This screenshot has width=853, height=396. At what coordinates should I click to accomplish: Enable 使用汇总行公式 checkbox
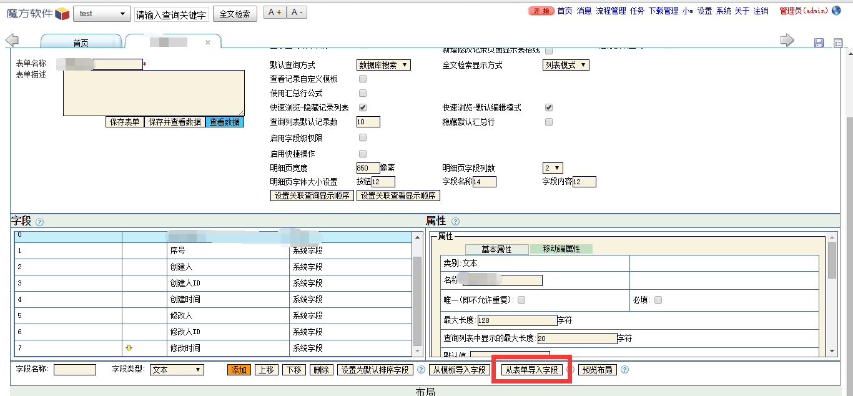click(x=363, y=94)
